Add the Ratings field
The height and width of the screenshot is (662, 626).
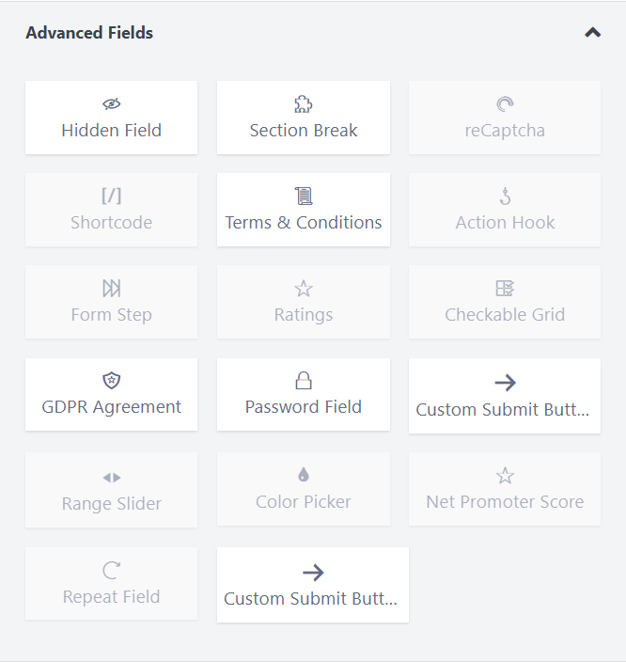(x=304, y=302)
